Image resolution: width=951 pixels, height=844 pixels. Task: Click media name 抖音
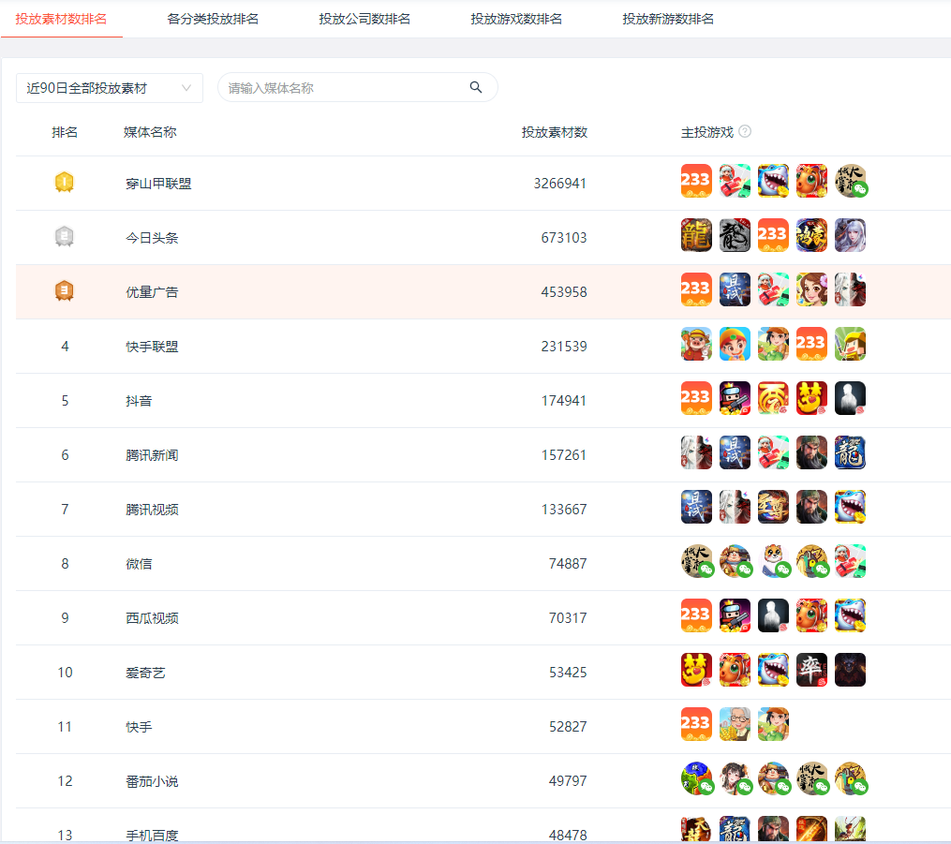coord(139,401)
